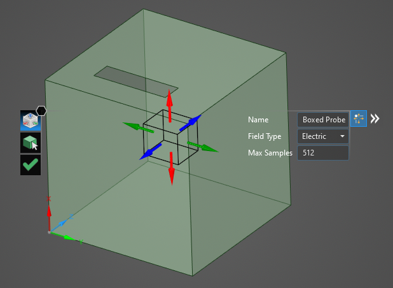393x288 pixels.
Task: Click the Field Type label
Action: tap(265, 136)
